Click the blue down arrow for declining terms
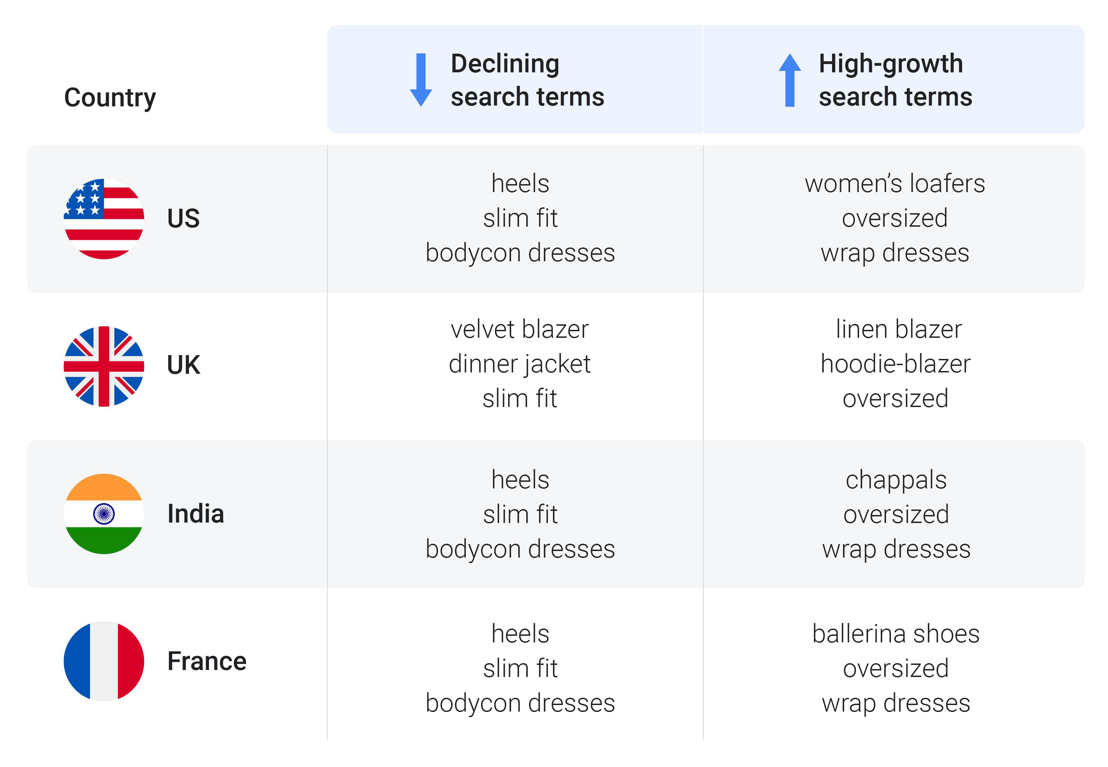Viewport: 1108px width, 767px height. (421, 80)
